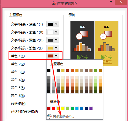Select standard dark blue color swatch
This screenshot has width=128, height=121.
tap(86, 108)
